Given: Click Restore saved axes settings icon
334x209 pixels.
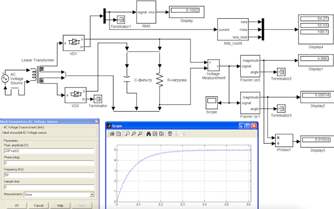Looking at the screenshot, I should tap(162, 134).
